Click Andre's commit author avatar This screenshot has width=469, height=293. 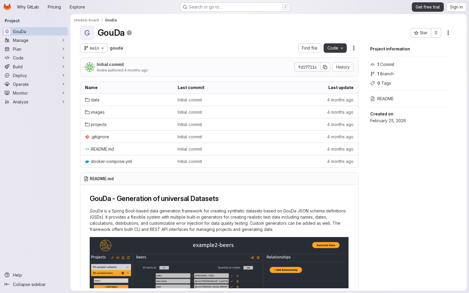[90, 67]
